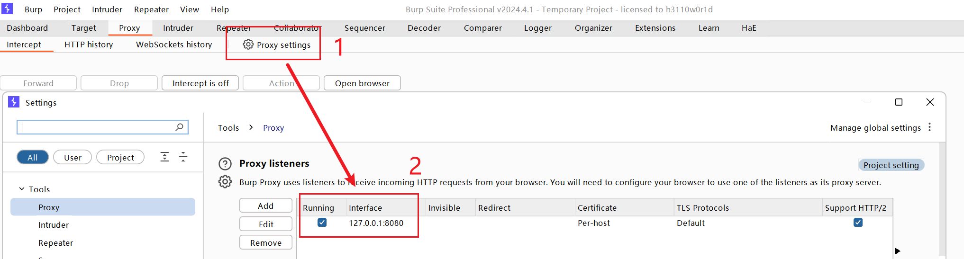Switch to the Proxy tab
This screenshot has height=259, width=964.
coord(129,28)
